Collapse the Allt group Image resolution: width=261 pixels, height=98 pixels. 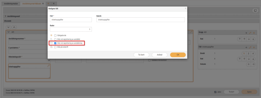pyautogui.click(x=8, y=32)
